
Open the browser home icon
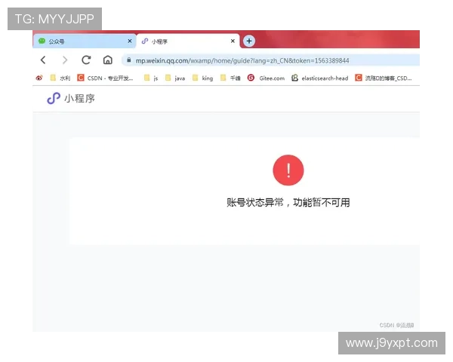(x=108, y=60)
